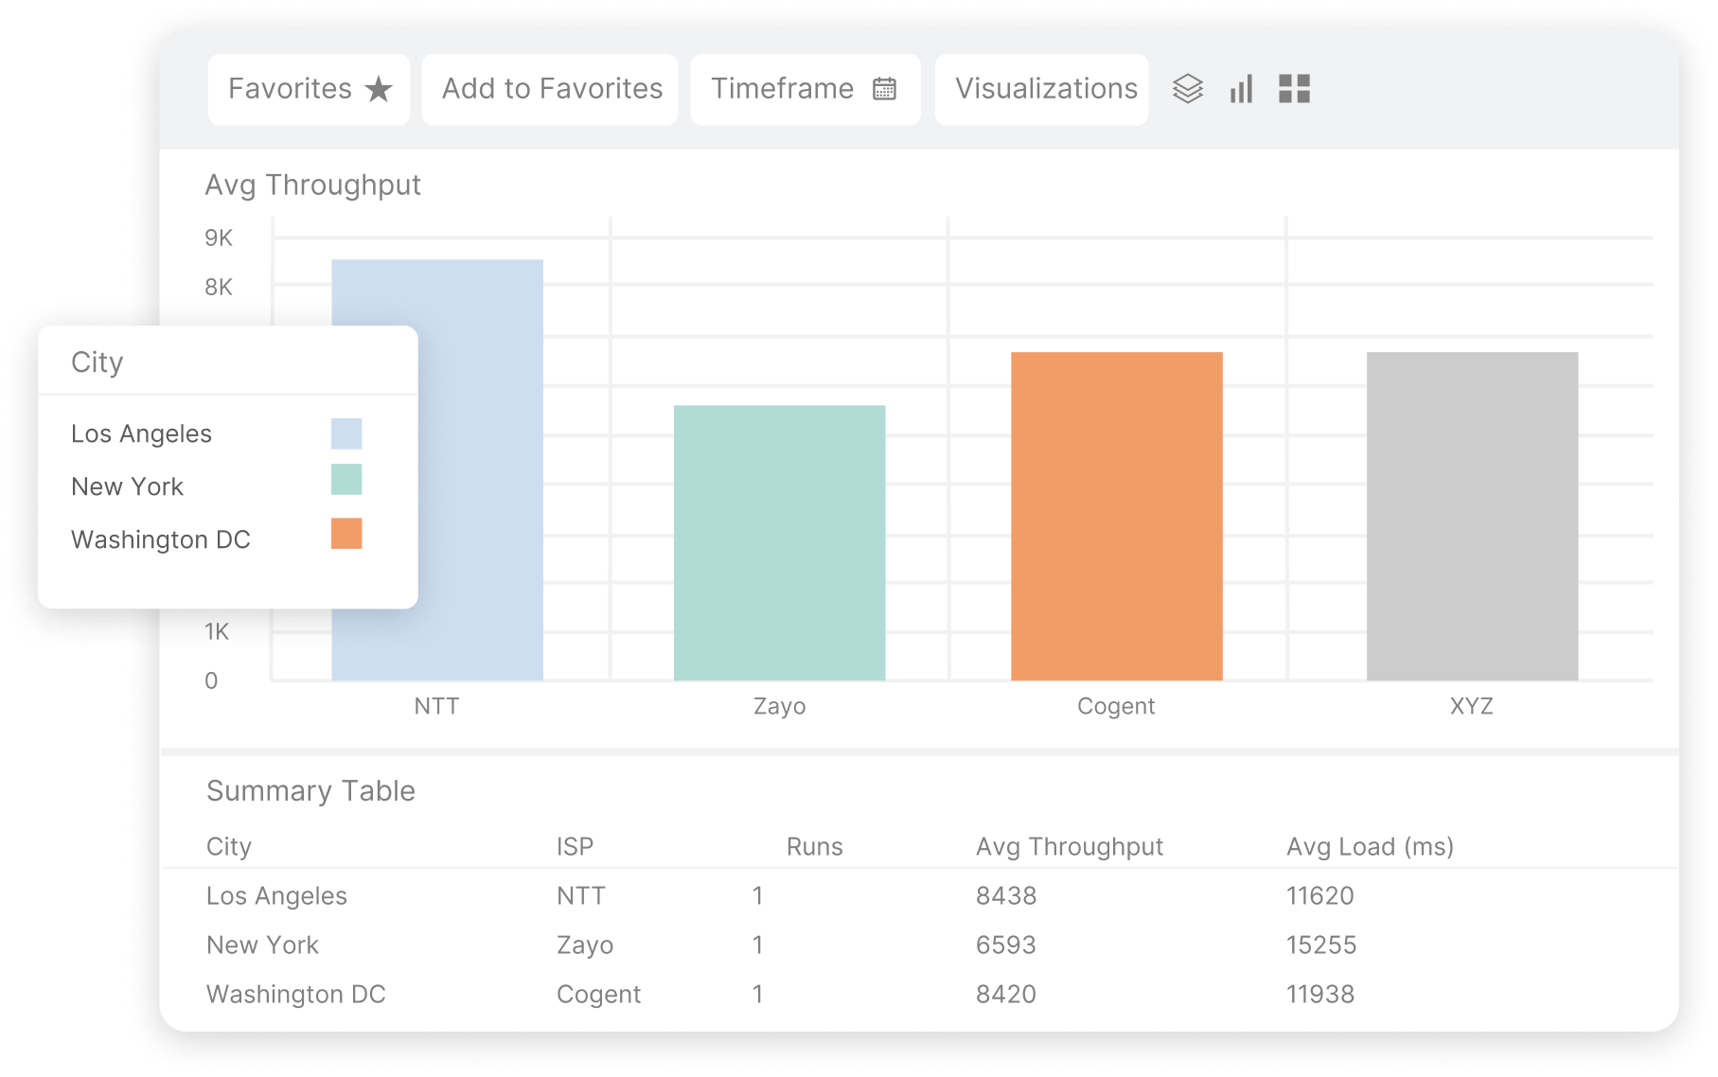Toggle New York series visibility
Viewport: 1718px width, 1077px height.
128,486
